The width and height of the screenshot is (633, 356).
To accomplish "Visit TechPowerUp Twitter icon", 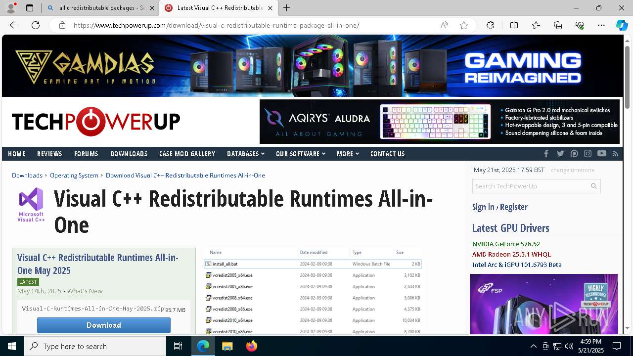I will [560, 154].
